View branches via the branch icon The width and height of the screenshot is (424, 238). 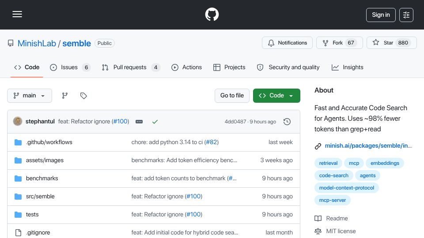[64, 96]
